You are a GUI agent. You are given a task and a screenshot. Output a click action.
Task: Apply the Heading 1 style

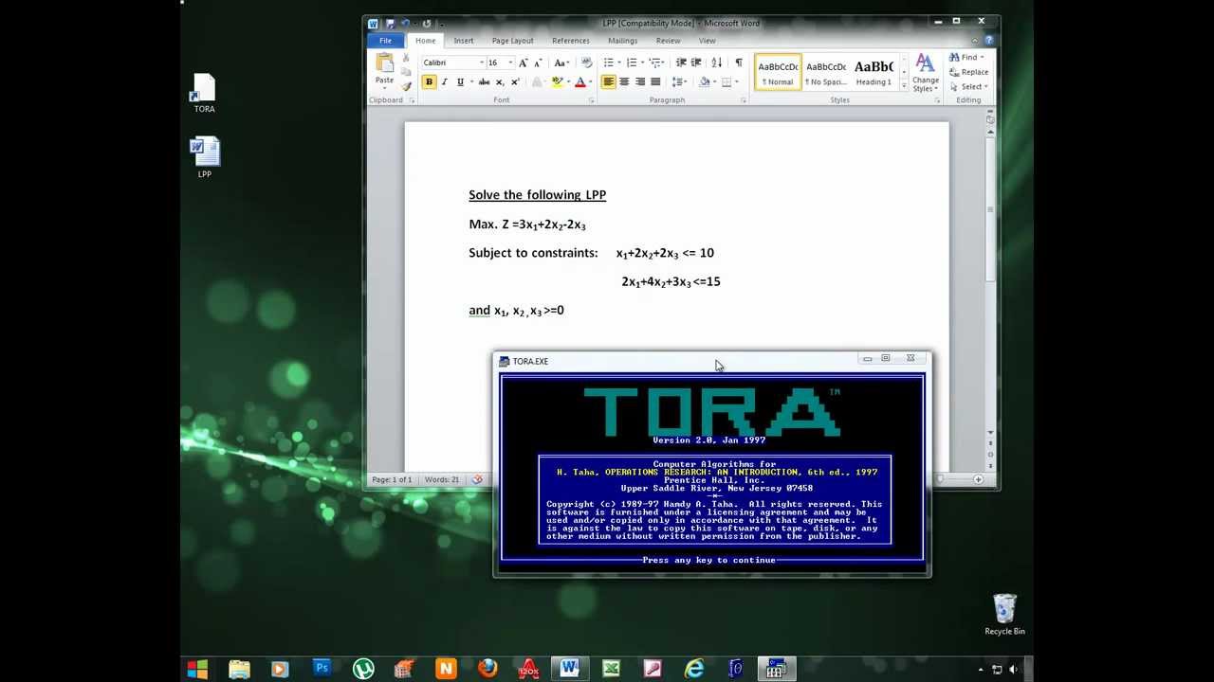(874, 72)
